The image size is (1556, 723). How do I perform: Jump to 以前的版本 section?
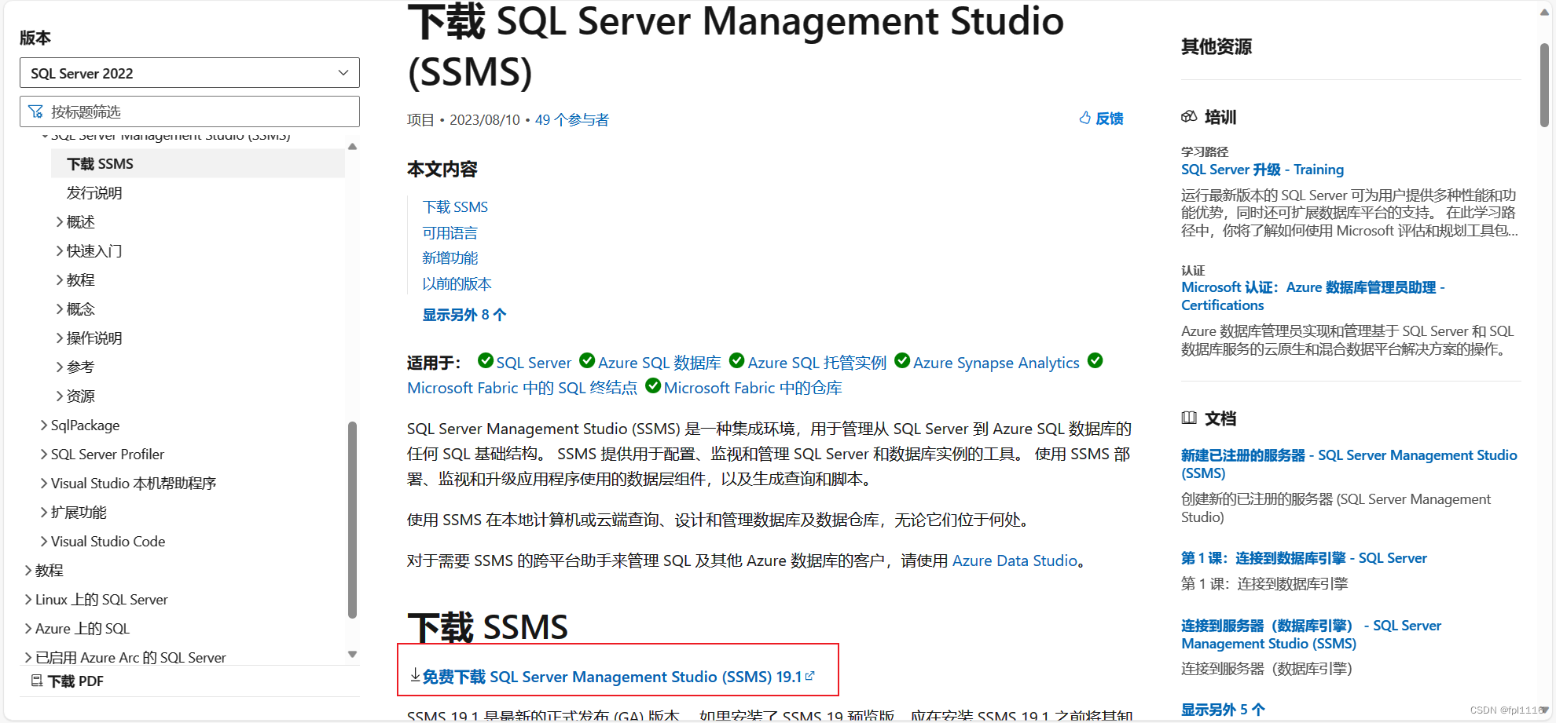457,284
